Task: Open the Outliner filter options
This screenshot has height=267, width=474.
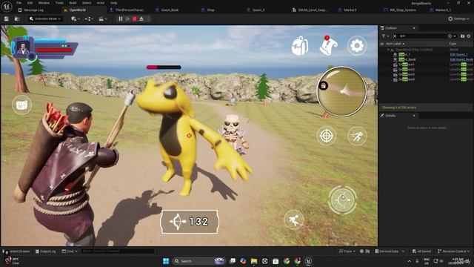Action: pos(385,36)
